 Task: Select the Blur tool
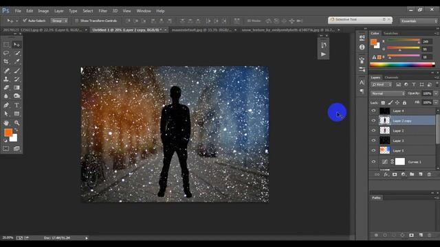tap(6, 96)
